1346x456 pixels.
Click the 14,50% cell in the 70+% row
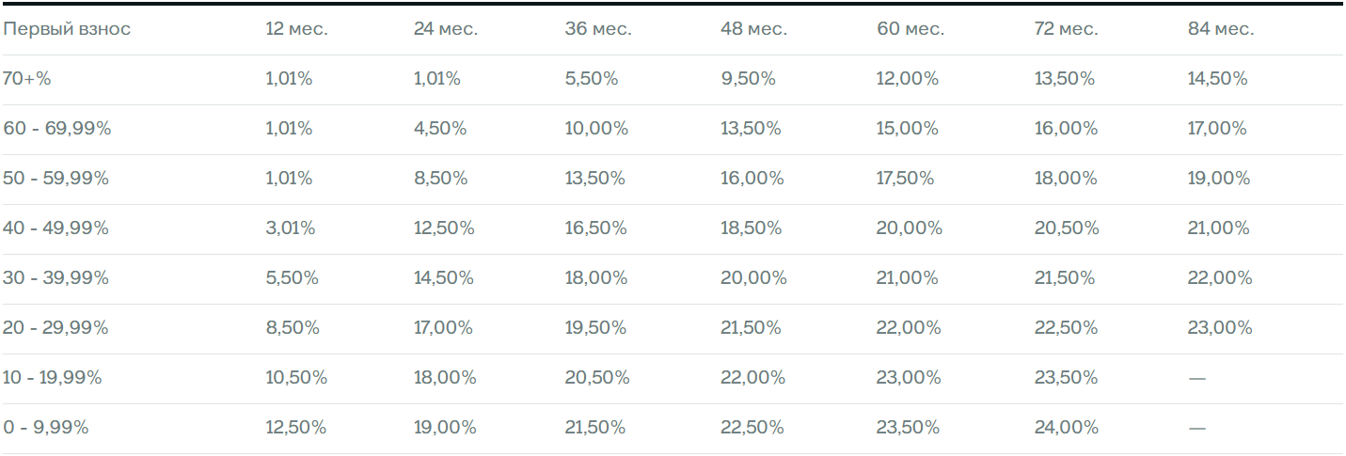pyautogui.click(x=1218, y=79)
